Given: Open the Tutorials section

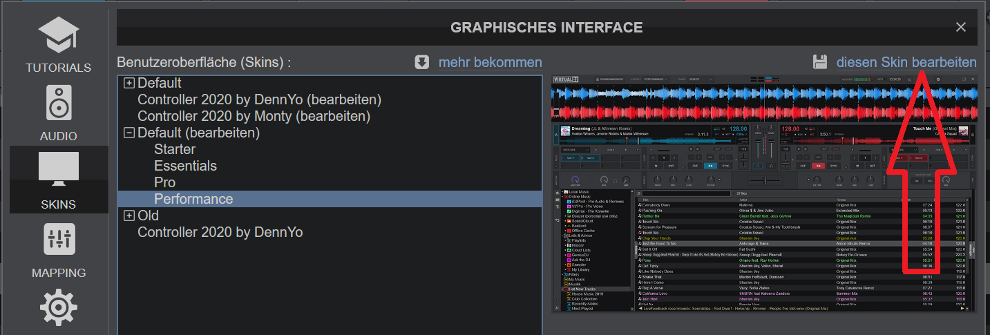Looking at the screenshot, I should [x=59, y=45].
